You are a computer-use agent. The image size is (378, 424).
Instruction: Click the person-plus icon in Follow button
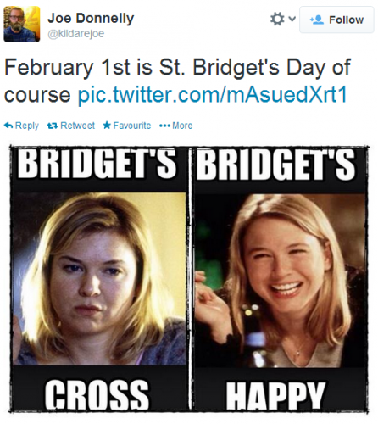[317, 20]
